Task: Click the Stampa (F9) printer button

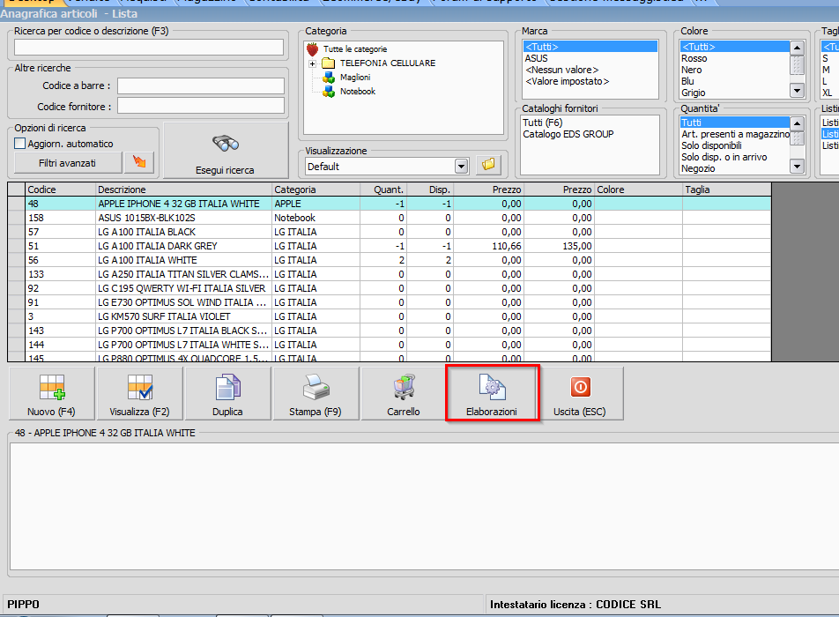Action: tap(316, 394)
